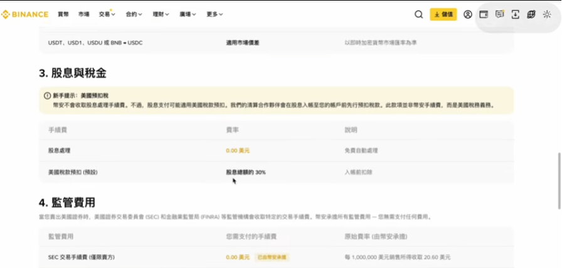Open the 買幣 menu item
This screenshot has height=268, width=562.
[63, 14]
